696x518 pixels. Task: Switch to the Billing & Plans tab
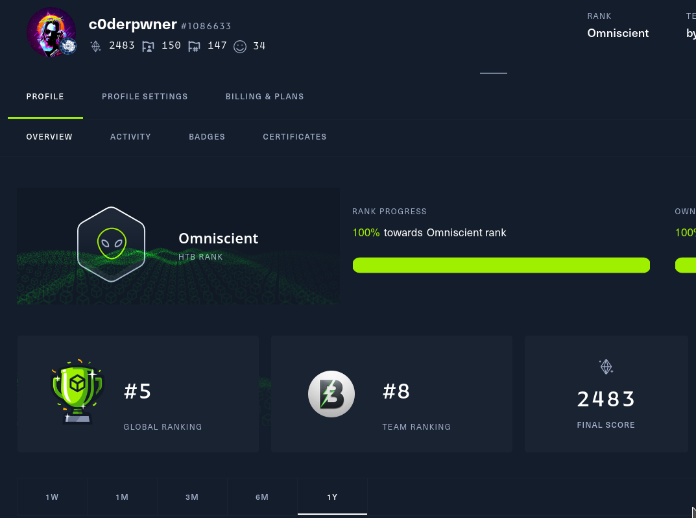tap(265, 97)
